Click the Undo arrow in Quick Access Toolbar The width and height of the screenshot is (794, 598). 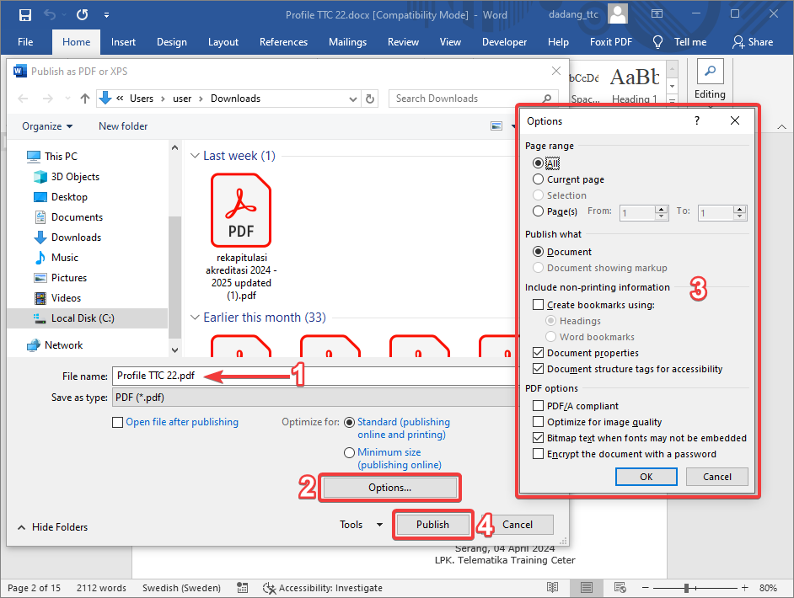pyautogui.click(x=50, y=14)
